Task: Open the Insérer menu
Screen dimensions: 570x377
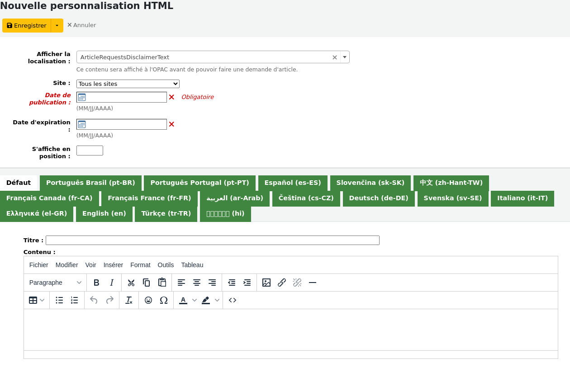Action: [113, 265]
